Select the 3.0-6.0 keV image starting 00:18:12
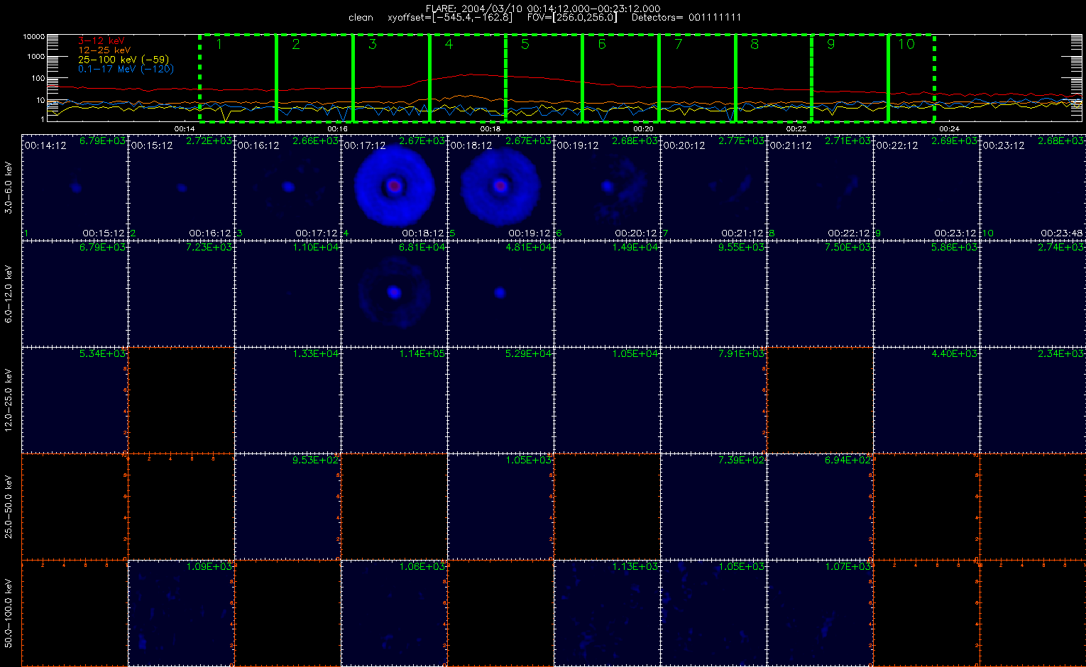This screenshot has width=1086, height=667. coord(500,187)
